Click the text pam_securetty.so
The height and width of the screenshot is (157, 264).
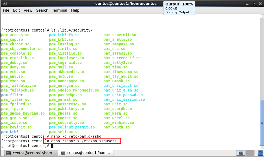(x=66, y=123)
